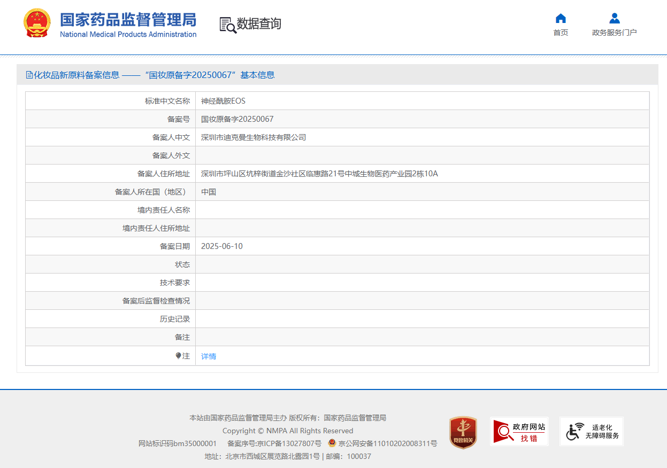This screenshot has width=667, height=468.
Task: Click the 状态 label
Action: click(x=182, y=264)
